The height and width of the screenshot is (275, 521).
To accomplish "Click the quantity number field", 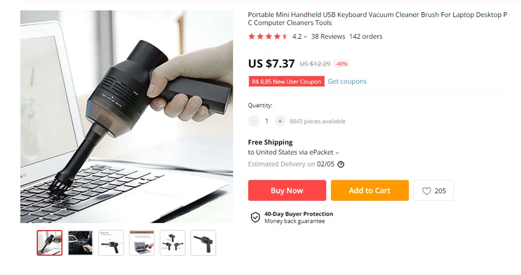I will click(267, 121).
